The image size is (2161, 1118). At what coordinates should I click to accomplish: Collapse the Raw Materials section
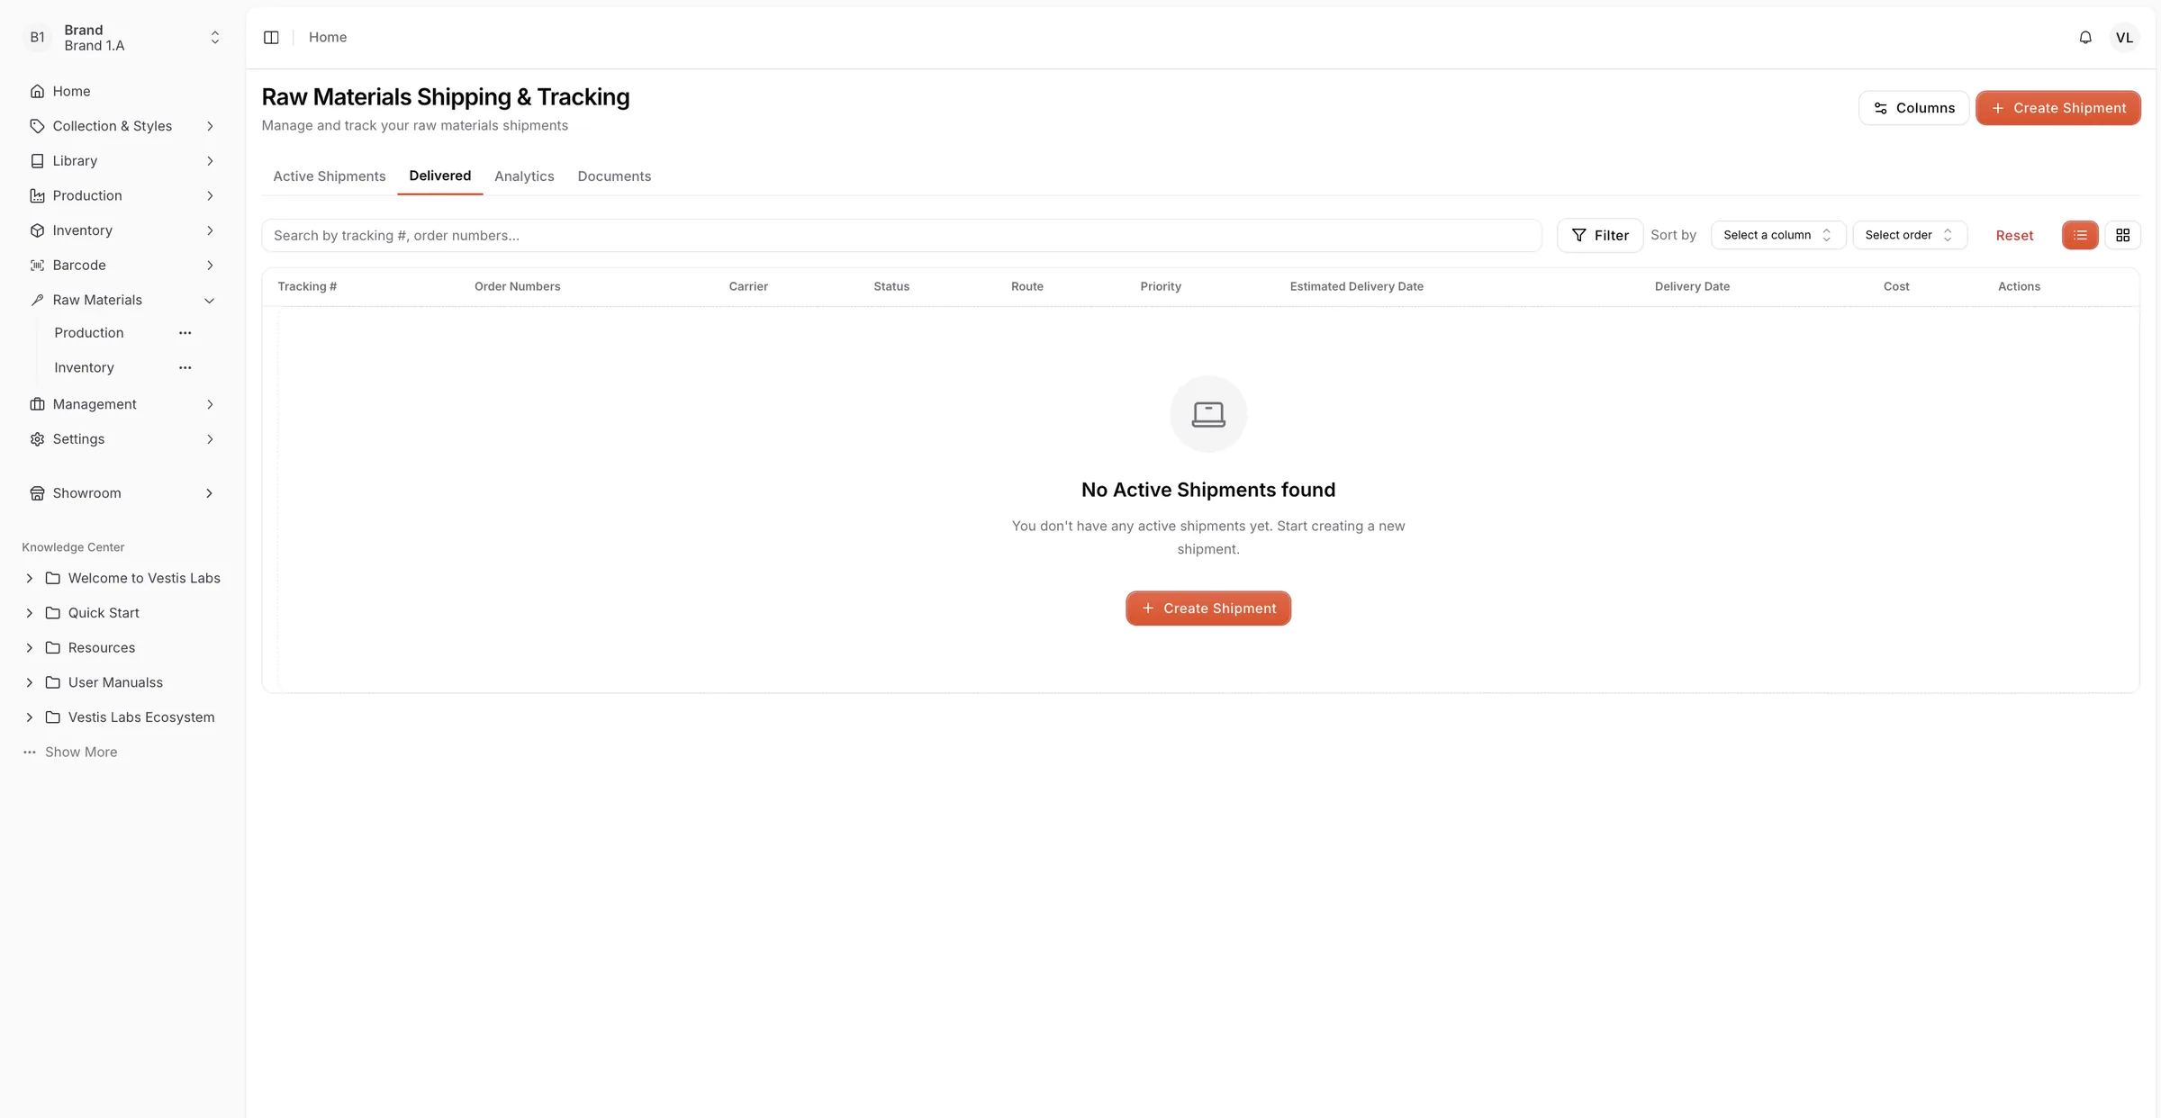pyautogui.click(x=210, y=301)
